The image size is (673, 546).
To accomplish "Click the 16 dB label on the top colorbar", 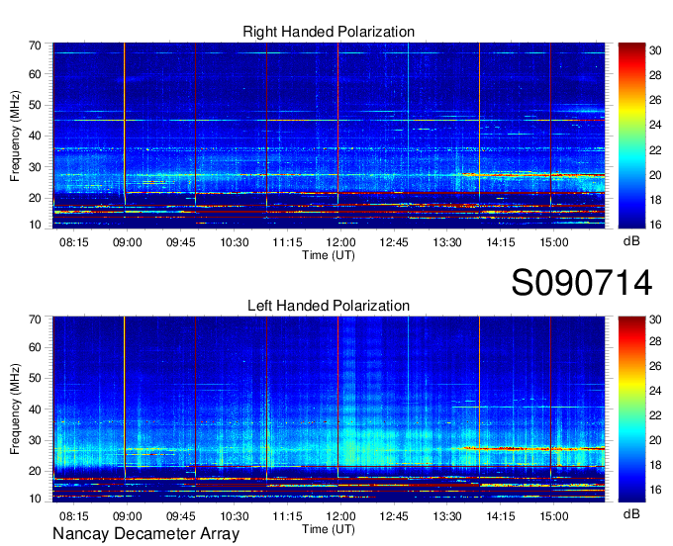I will (x=655, y=225).
